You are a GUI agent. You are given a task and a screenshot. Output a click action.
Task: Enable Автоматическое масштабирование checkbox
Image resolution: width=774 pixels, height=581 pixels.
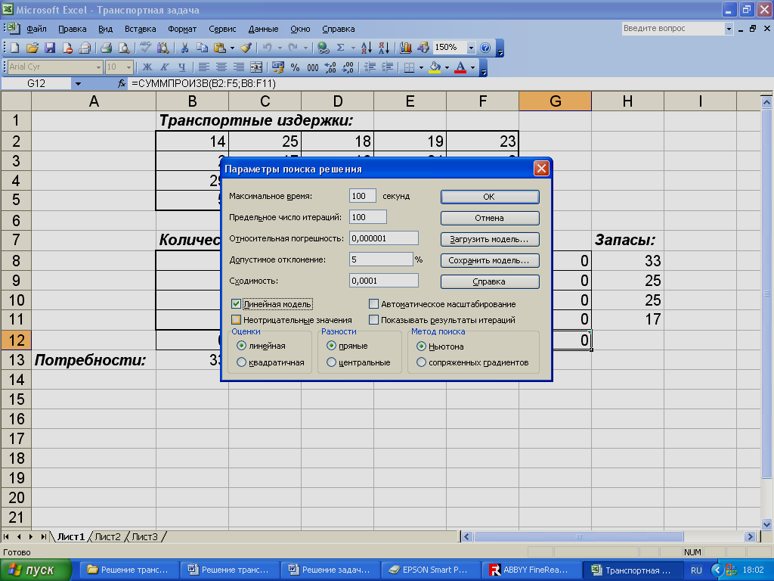coord(373,304)
